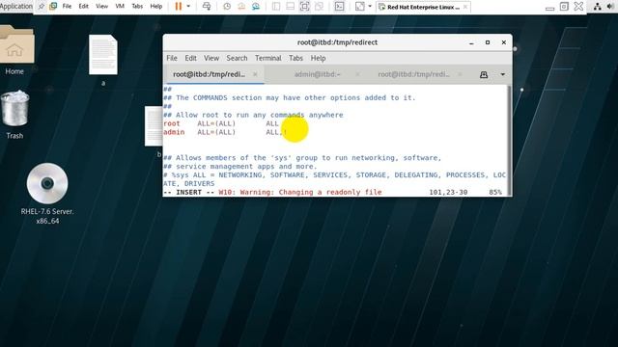This screenshot has height=347, width=618.
Task: Open the VMware Tabs menu
Action: (137, 7)
